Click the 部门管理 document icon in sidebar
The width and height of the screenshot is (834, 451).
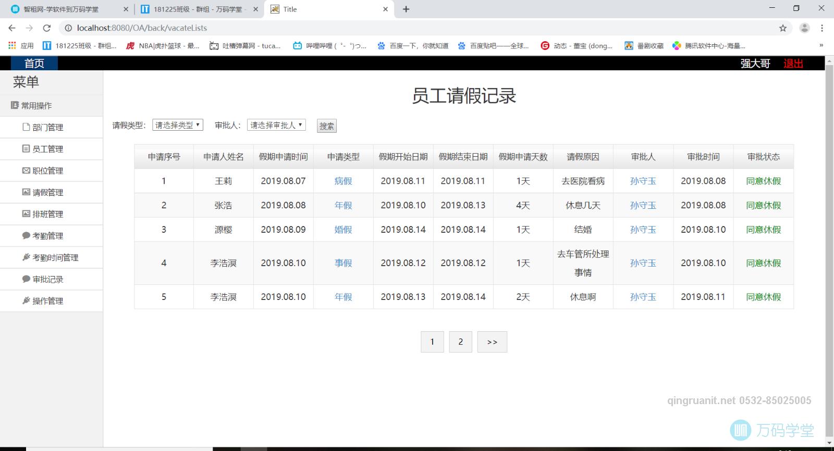pyautogui.click(x=26, y=127)
